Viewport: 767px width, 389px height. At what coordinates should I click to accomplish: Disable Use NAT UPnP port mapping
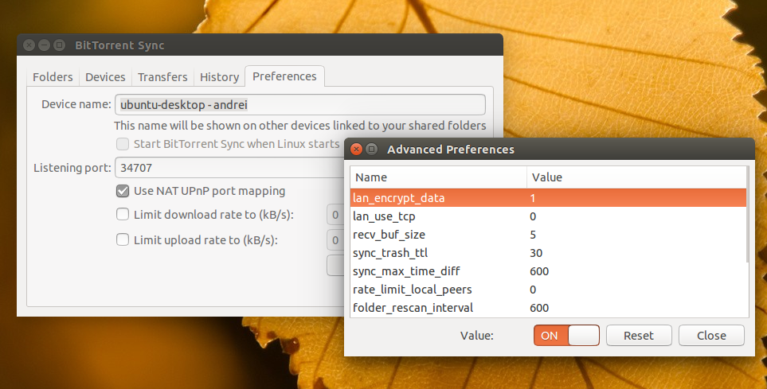123,191
